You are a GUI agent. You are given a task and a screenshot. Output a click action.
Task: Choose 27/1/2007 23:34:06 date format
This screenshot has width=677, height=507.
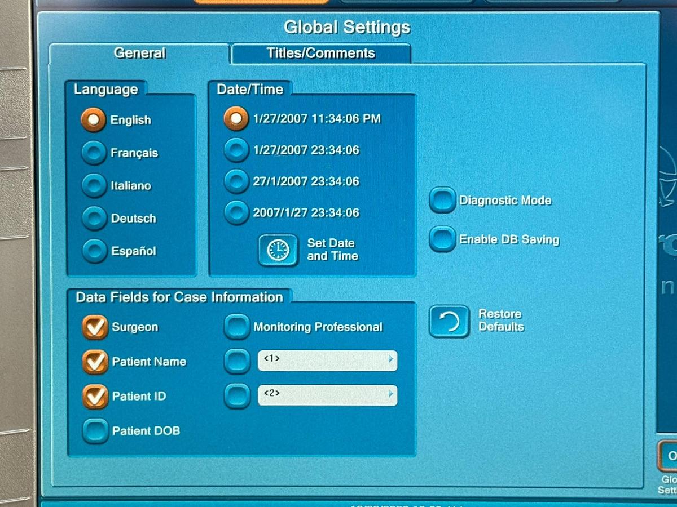[236, 181]
